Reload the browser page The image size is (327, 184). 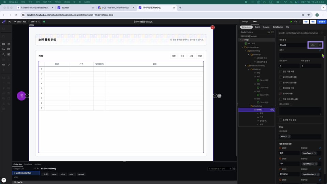[16, 15]
